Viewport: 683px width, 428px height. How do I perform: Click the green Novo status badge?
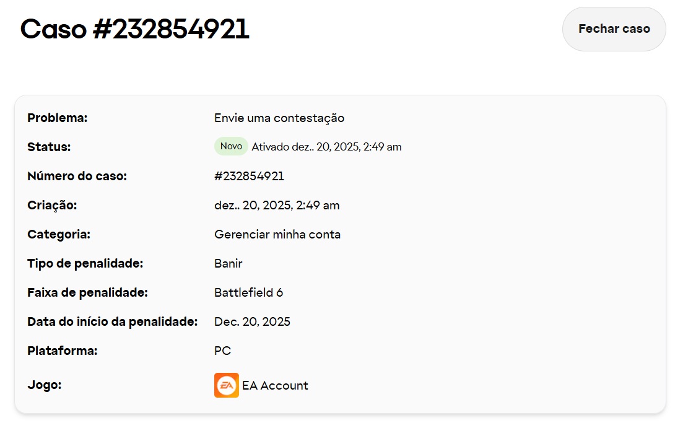[231, 146]
